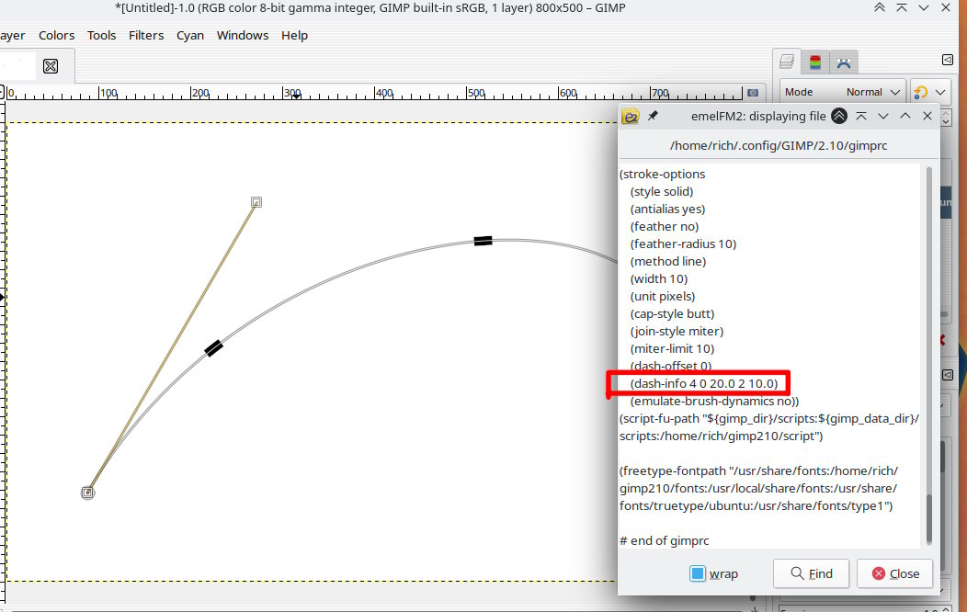Viewport: 967px width, 612px height.
Task: Click the lower black dash on the curve
Action: (x=213, y=348)
